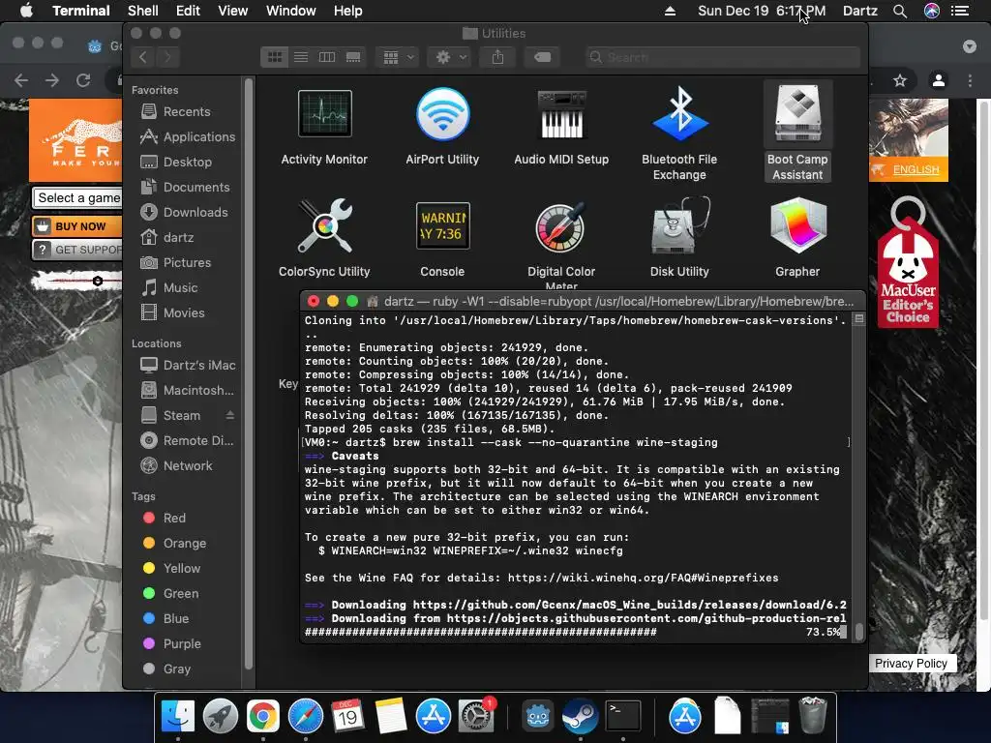Open the View menu

232,11
